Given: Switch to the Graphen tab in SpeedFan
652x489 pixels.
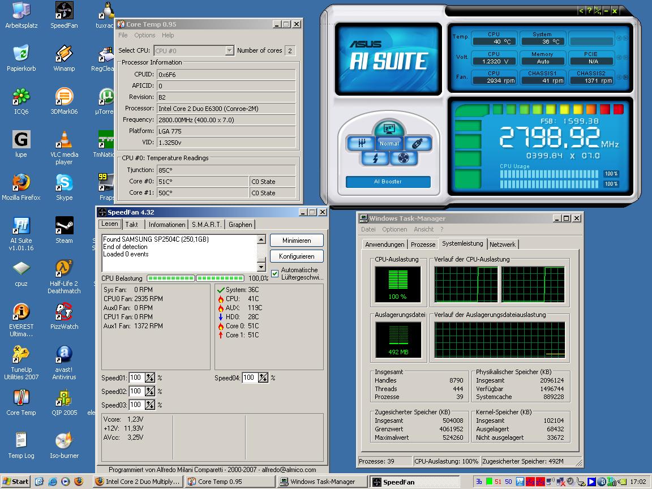Looking at the screenshot, I should tap(240, 225).
